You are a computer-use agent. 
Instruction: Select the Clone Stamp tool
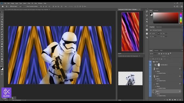2,34
